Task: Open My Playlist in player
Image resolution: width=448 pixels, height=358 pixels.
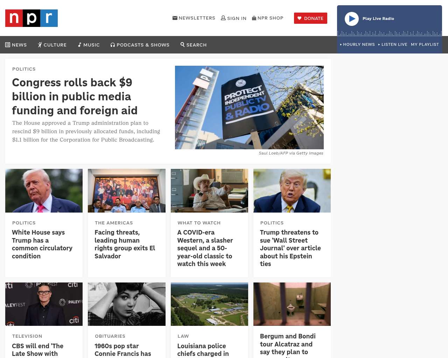Action: pyautogui.click(x=425, y=44)
